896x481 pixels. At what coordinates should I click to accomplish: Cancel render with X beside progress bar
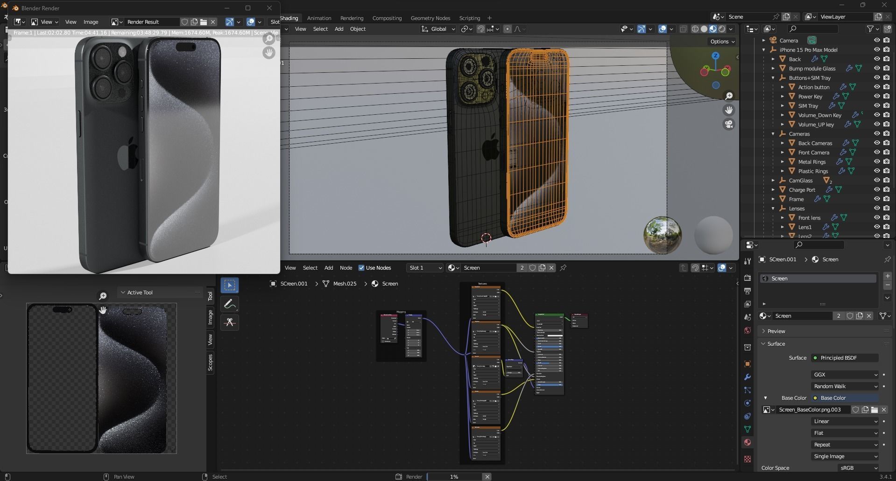click(x=487, y=476)
